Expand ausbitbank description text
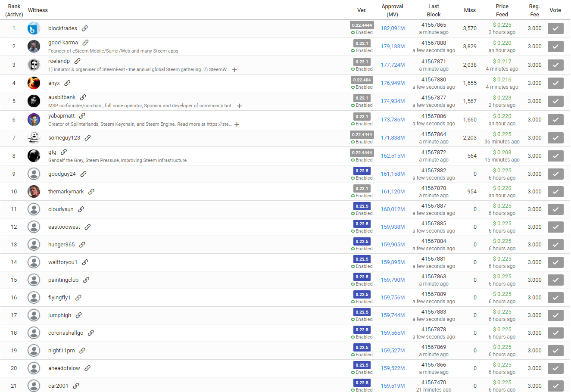This screenshot has width=571, height=392. [239, 106]
